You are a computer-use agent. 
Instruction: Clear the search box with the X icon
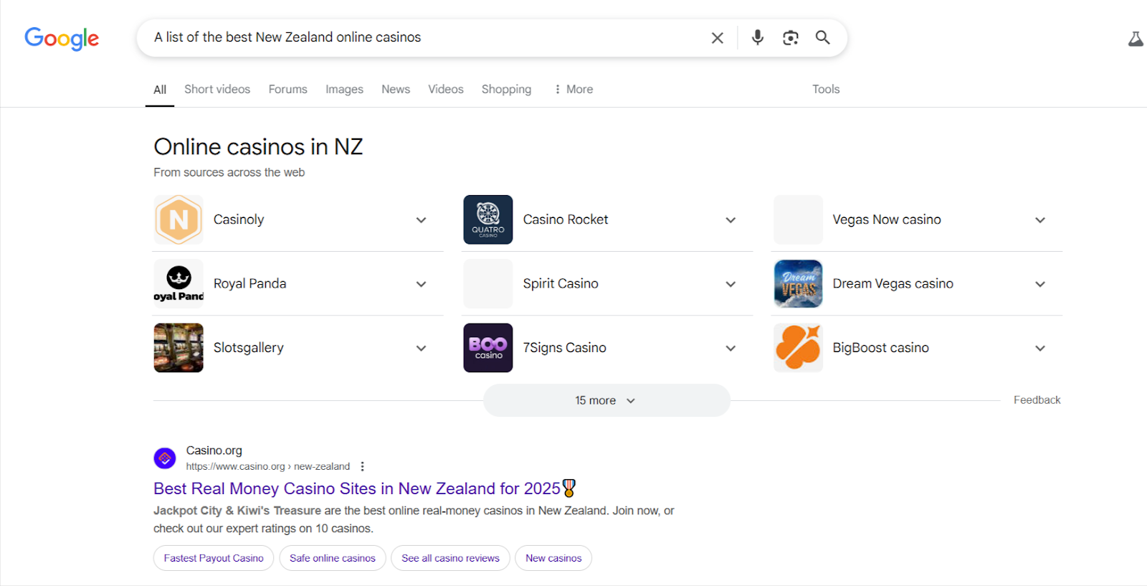click(717, 38)
